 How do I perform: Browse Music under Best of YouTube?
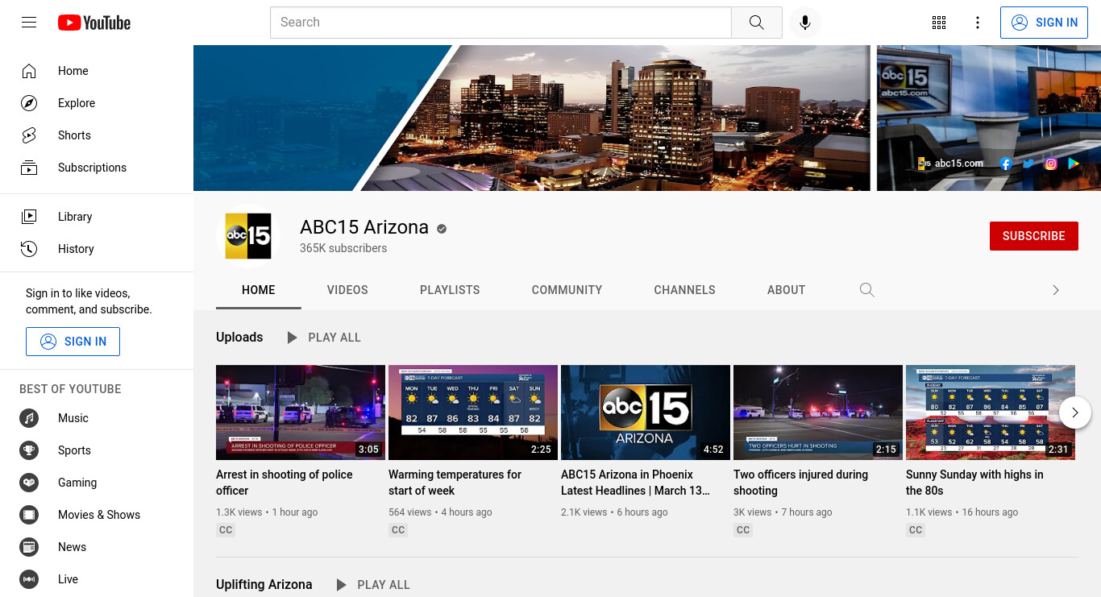point(97,418)
